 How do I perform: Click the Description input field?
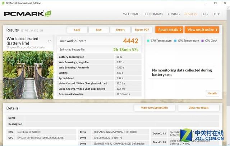(122, 124)
